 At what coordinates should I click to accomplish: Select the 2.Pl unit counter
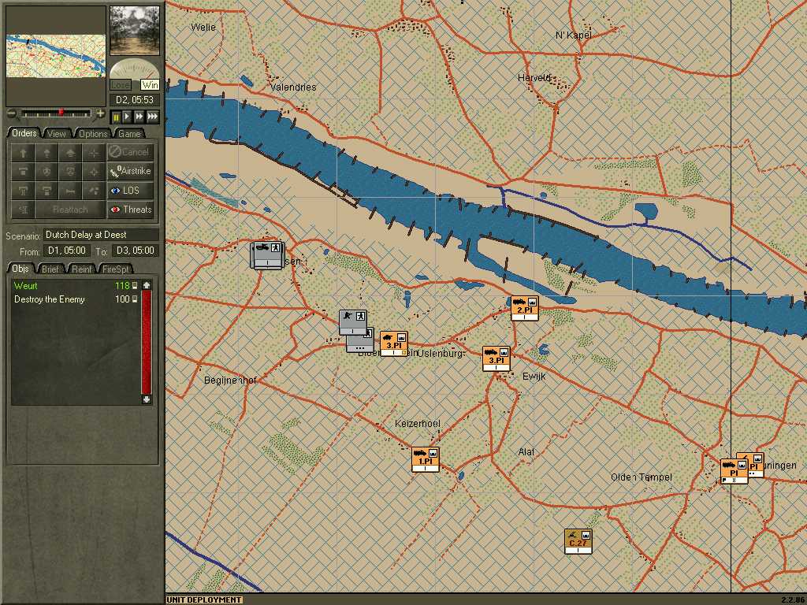point(524,309)
